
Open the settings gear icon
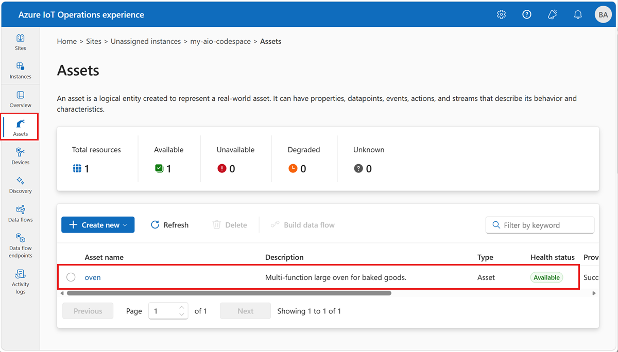[501, 14]
